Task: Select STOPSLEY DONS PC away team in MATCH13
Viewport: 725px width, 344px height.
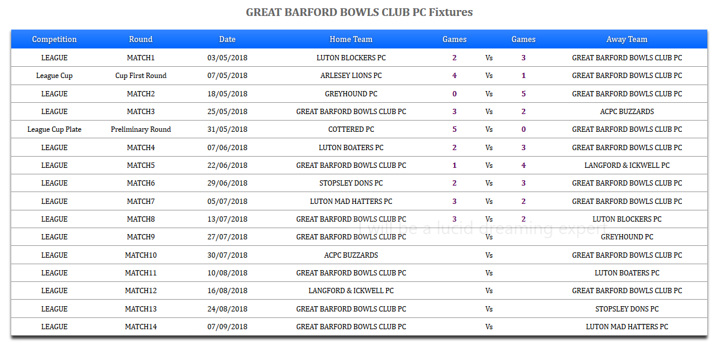Action: (x=627, y=309)
